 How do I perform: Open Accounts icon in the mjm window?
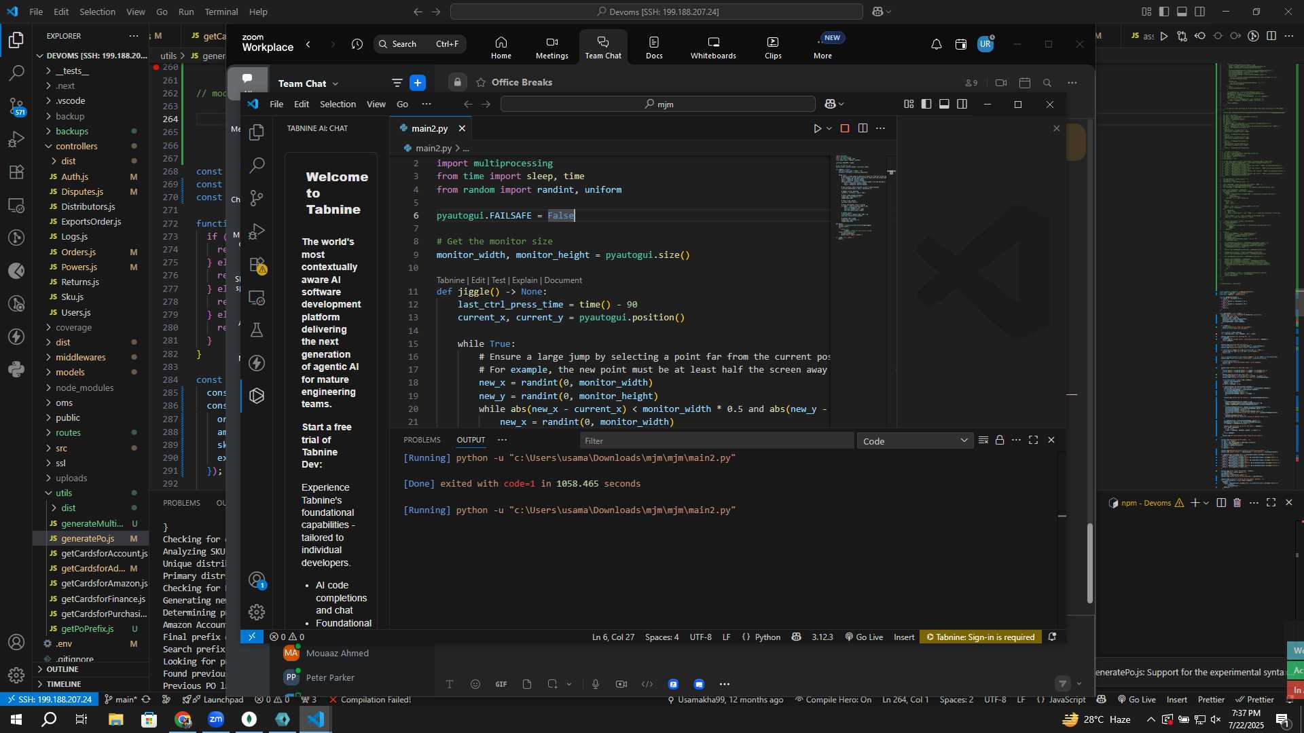coord(257,580)
